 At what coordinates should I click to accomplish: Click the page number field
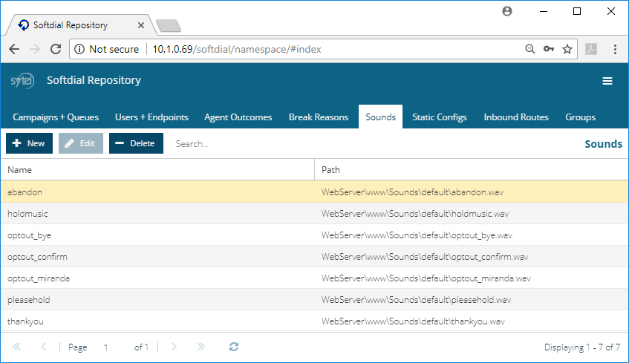pos(112,347)
